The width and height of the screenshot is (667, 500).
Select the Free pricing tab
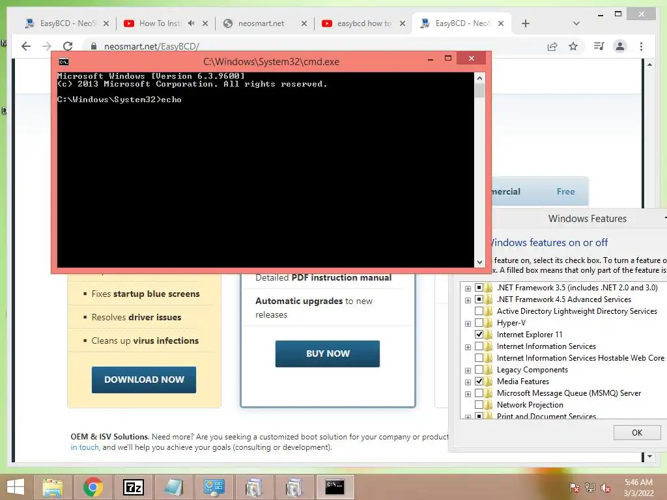click(x=565, y=192)
